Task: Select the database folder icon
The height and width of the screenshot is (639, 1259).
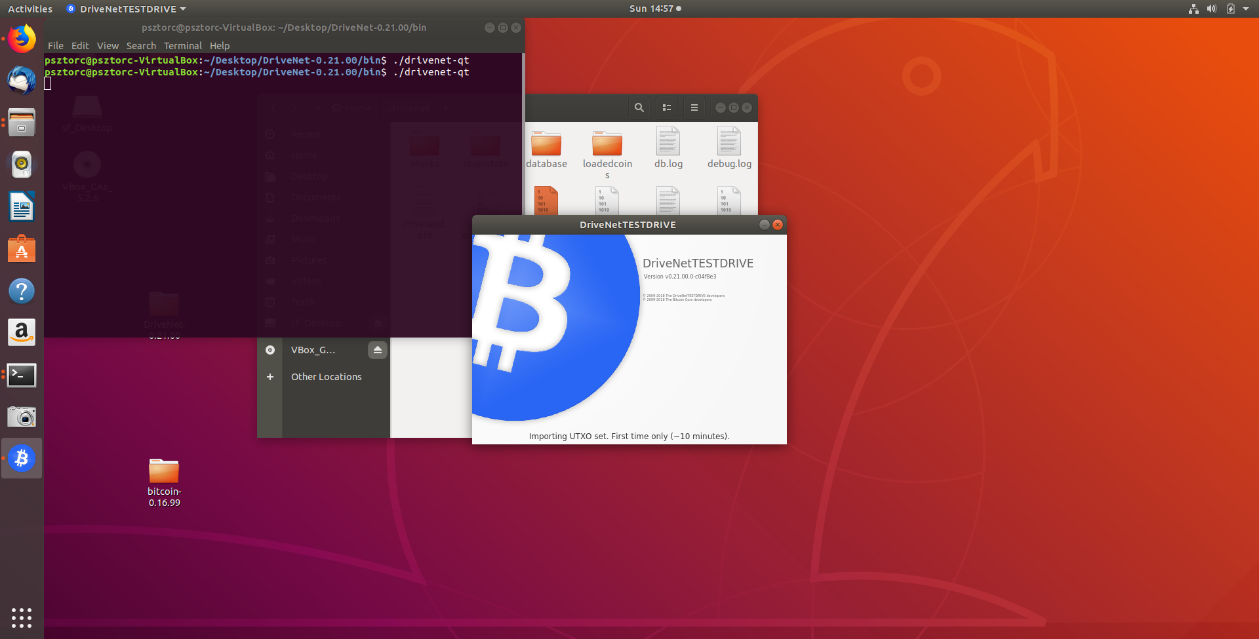Action: pos(546,149)
